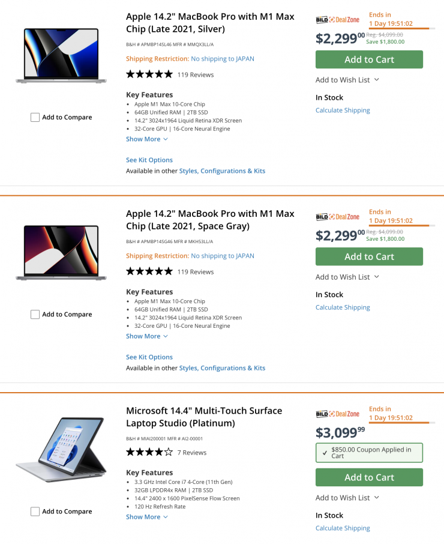Click the four-star rating of Surface Laptop
444x544 pixels.
(x=149, y=452)
